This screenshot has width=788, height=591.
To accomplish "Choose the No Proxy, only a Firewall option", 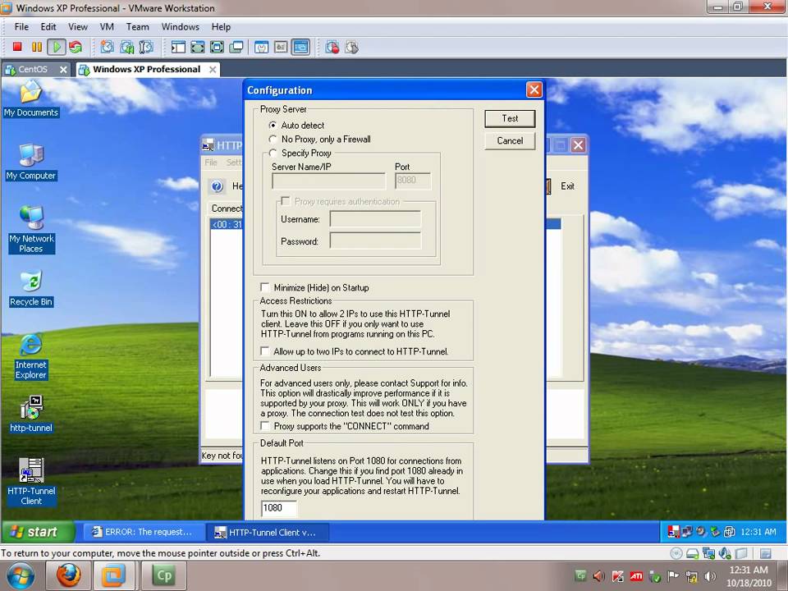I will [273, 140].
